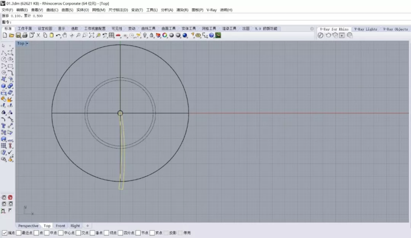Viewport: 411px width, 238px height.
Task: Enable the 最近点 nearest snap checkbox
Action: click(19, 233)
